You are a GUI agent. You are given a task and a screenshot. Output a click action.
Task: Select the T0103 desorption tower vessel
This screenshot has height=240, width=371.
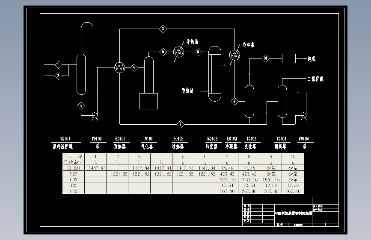click(282, 101)
